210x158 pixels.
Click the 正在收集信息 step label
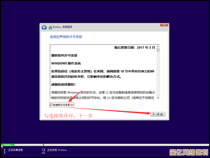(x=15, y=150)
